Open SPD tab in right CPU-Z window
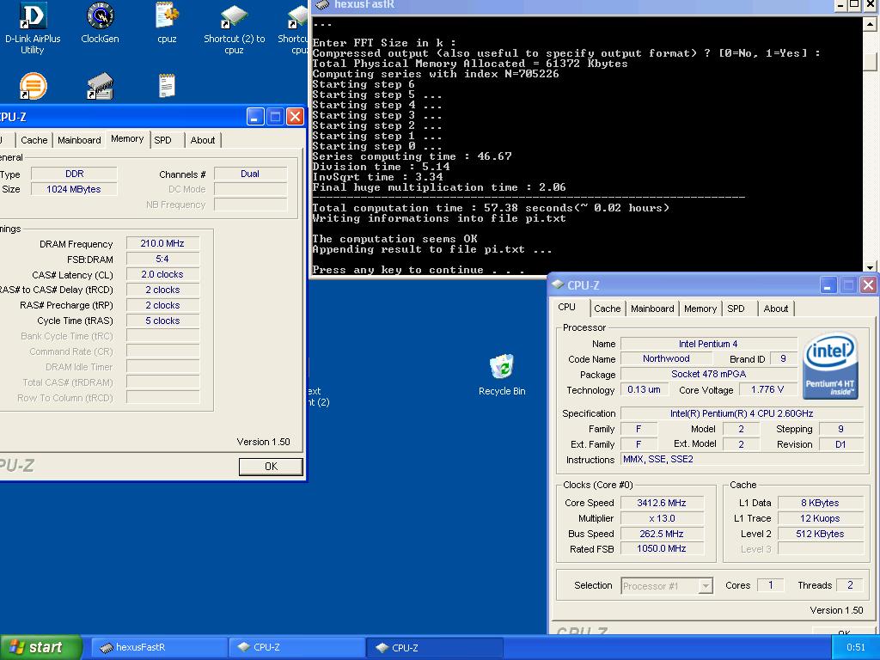Screen dimensions: 880x660 736,309
